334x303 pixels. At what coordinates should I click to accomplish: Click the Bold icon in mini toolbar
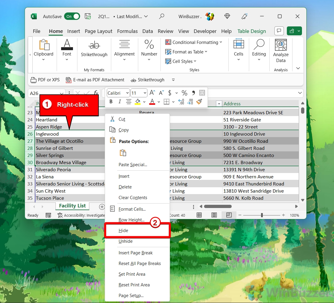tap(111, 102)
